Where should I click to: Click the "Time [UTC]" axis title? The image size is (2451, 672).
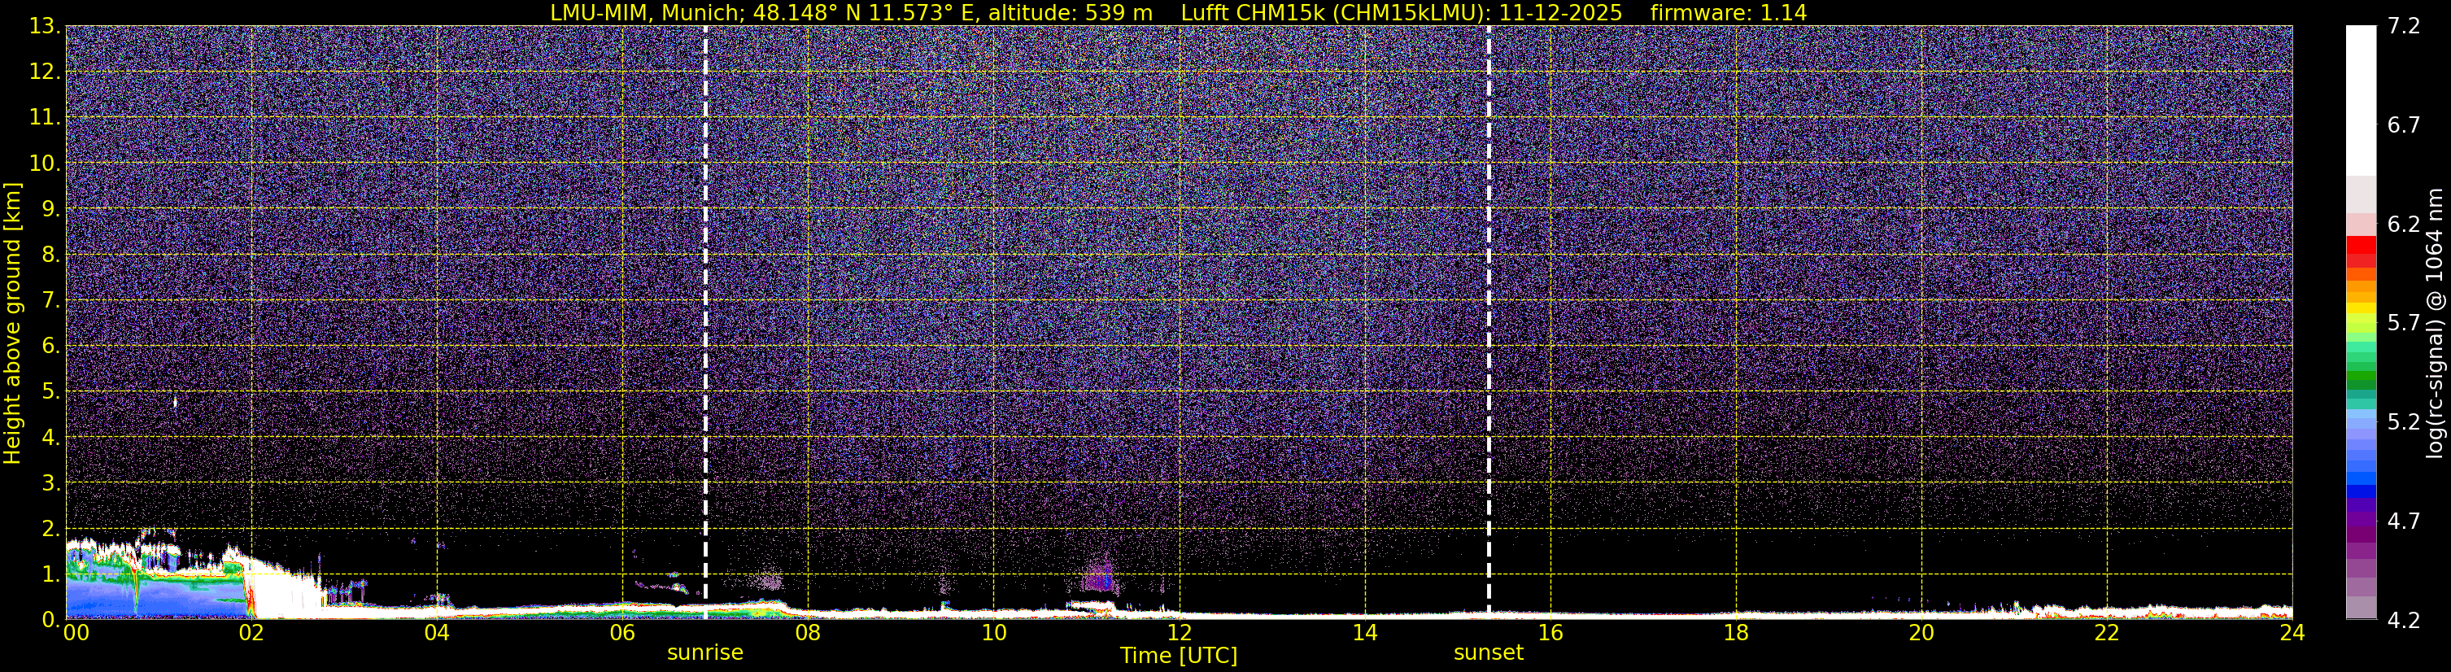tap(1178, 656)
